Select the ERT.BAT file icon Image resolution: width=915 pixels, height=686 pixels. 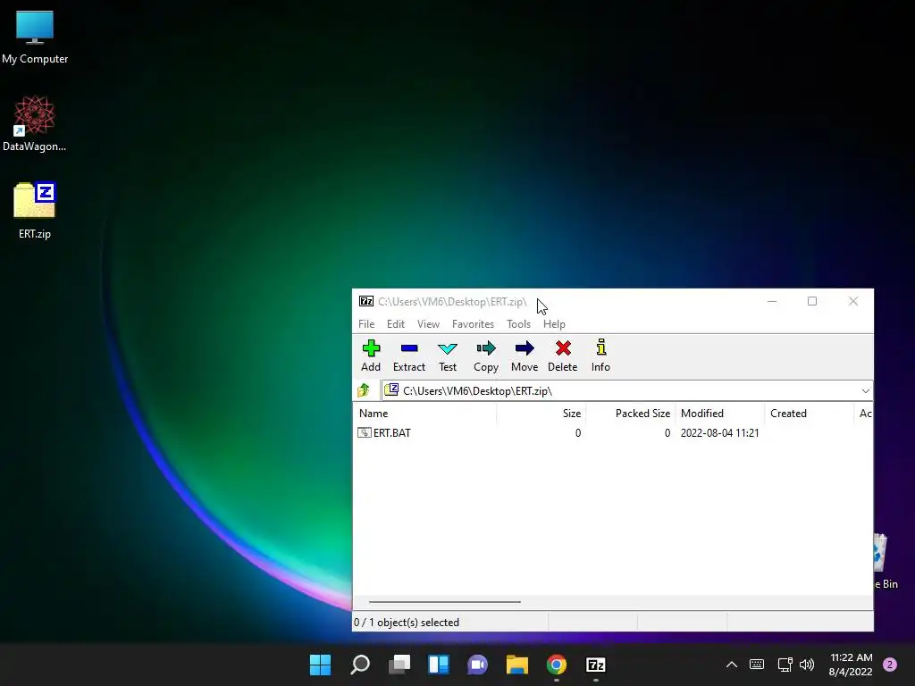[x=365, y=433]
